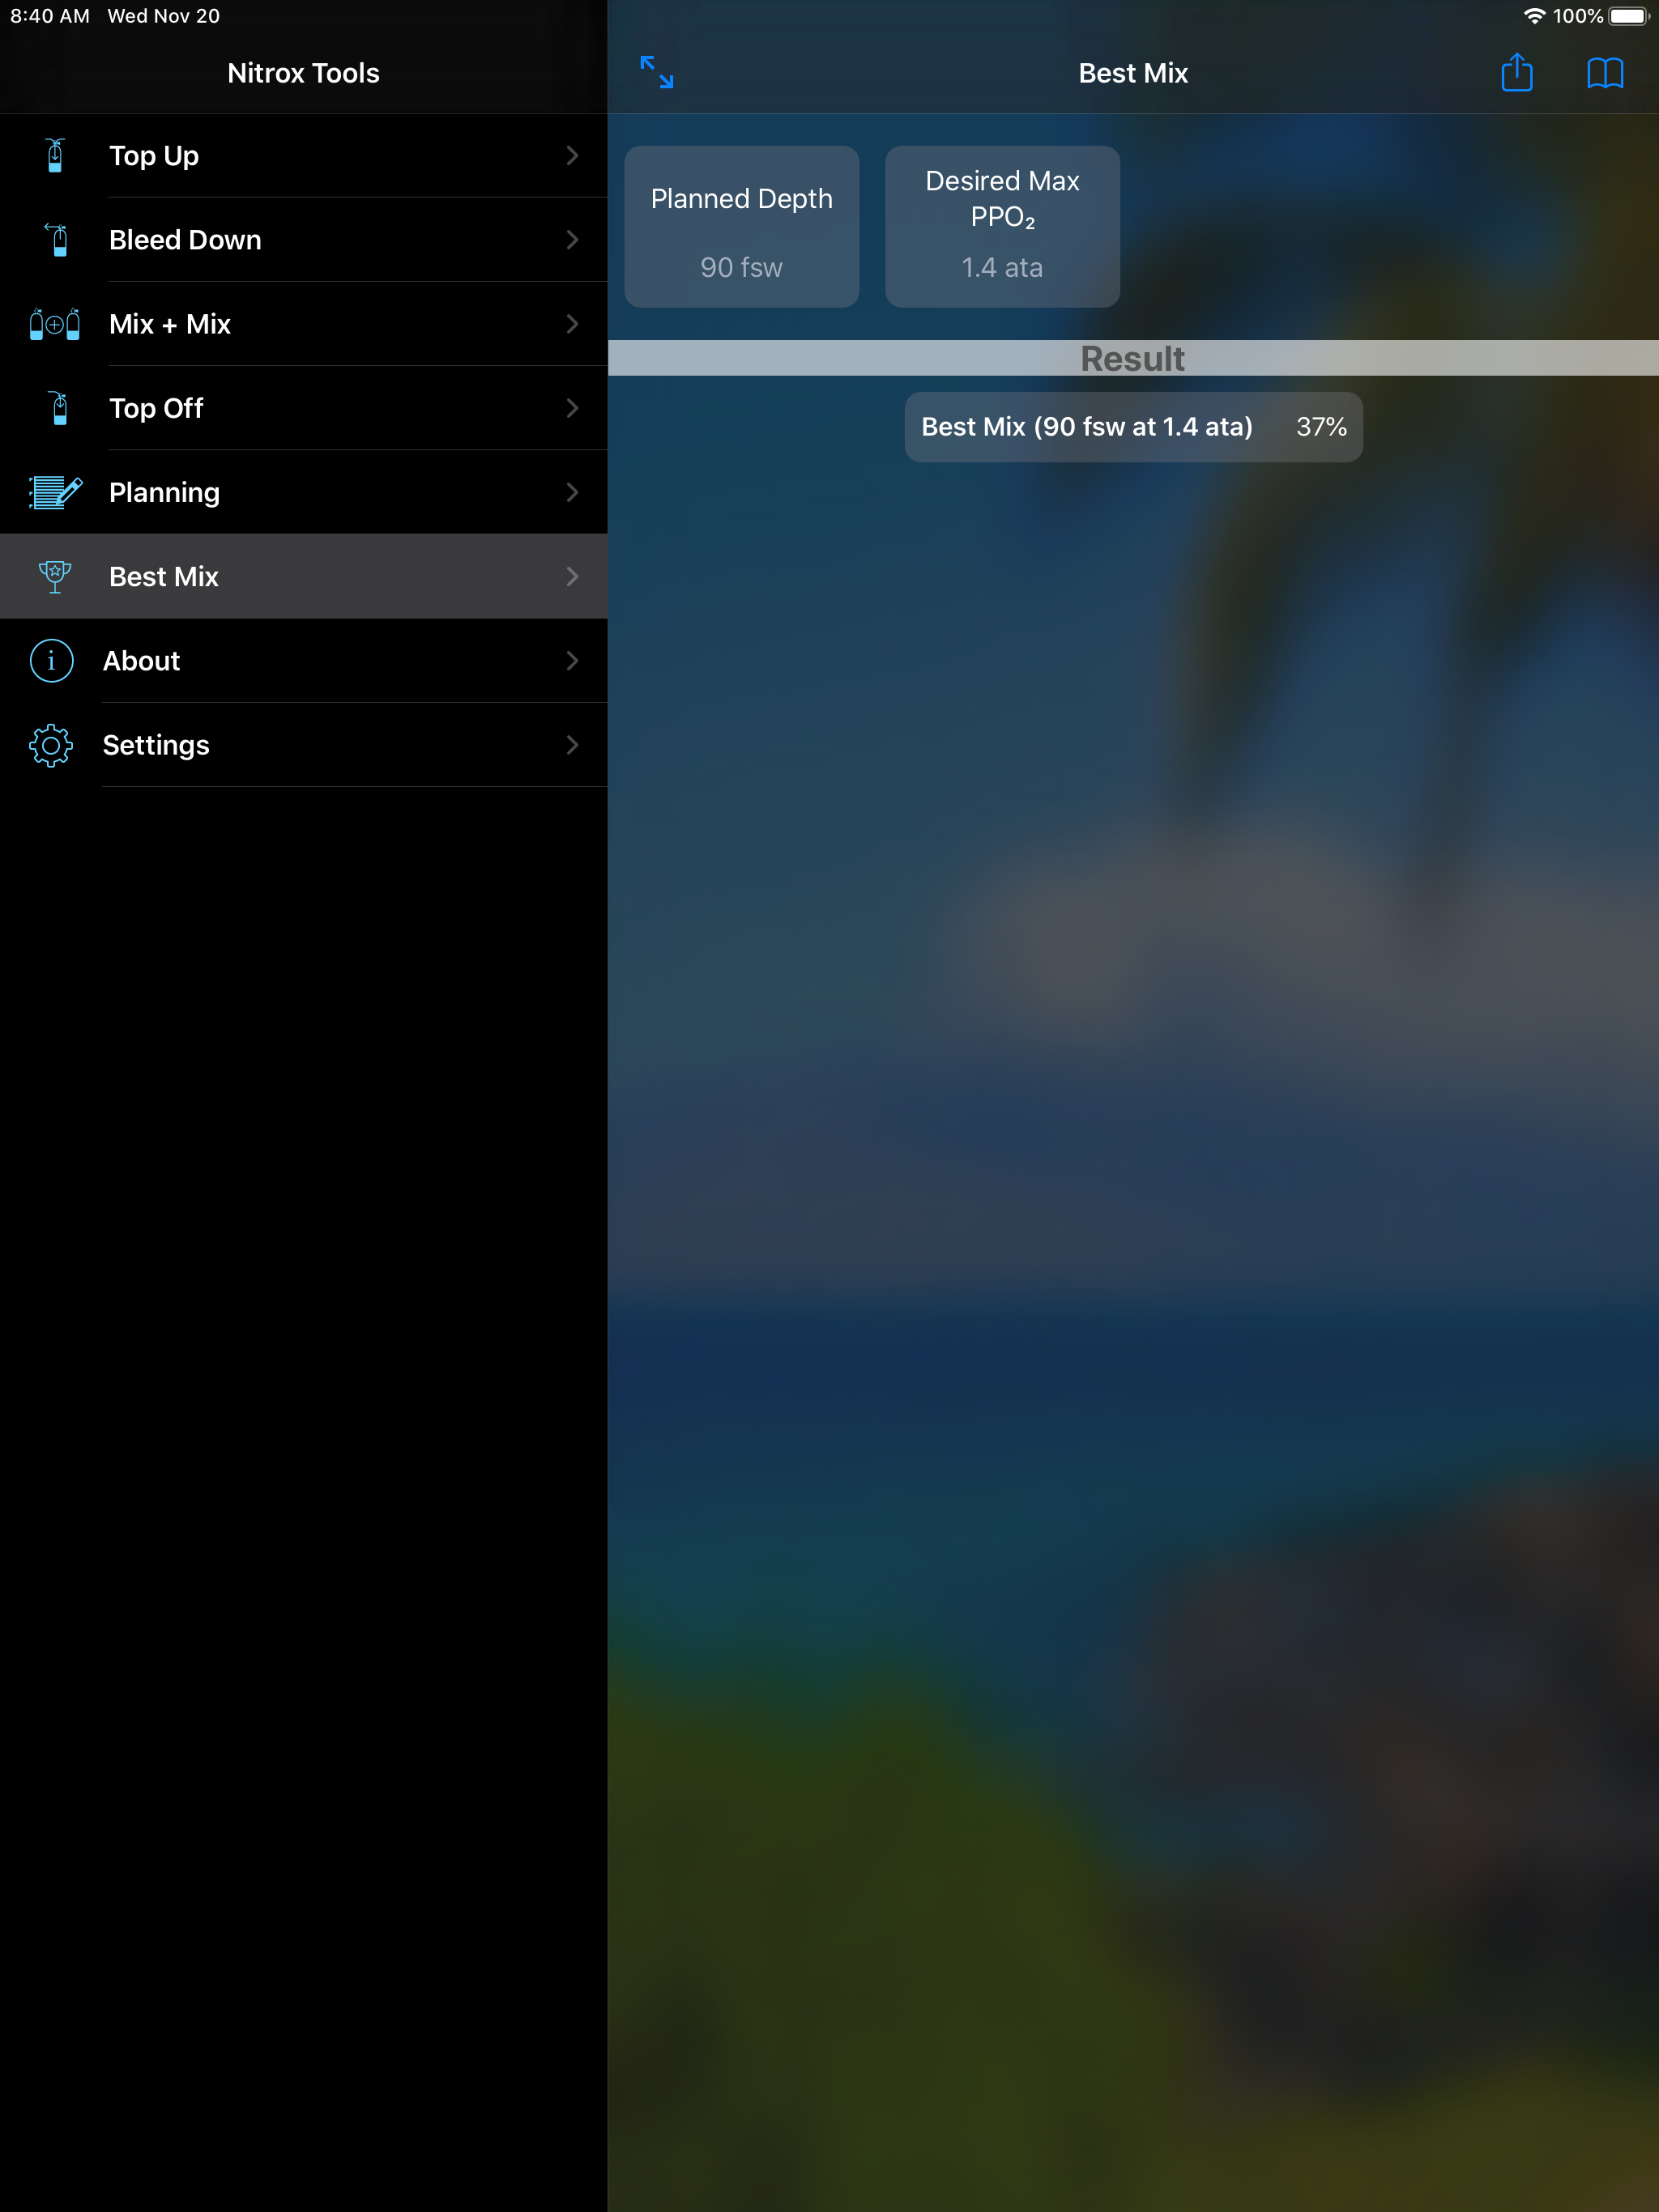The width and height of the screenshot is (1659, 2212).
Task: Open the book manual icon
Action: click(1605, 73)
